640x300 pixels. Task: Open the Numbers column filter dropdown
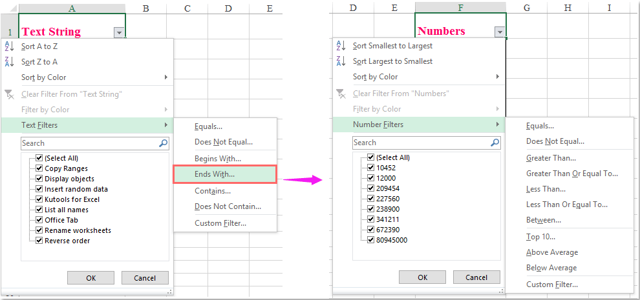pos(498,32)
